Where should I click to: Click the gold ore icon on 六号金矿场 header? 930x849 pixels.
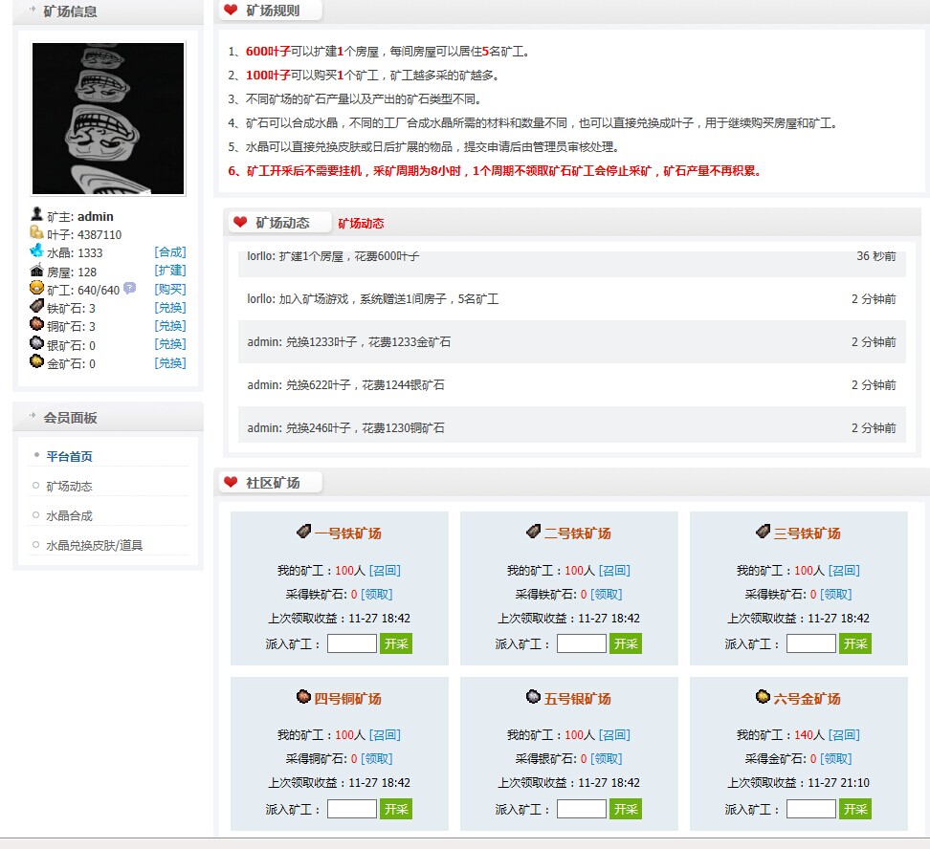[762, 697]
